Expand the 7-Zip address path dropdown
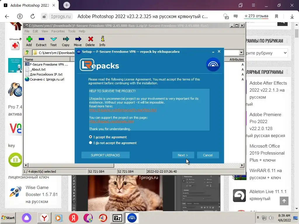Screen dimensions: 299x224 [241, 52]
